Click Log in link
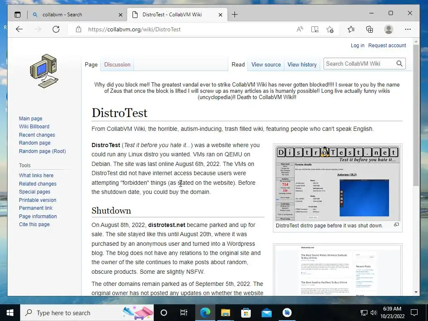This screenshot has width=428, height=321. [357, 45]
